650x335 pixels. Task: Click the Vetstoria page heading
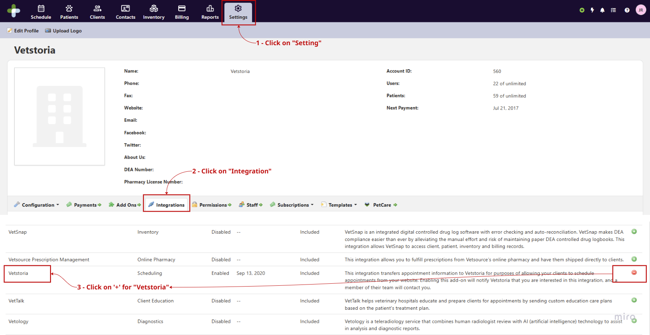pyautogui.click(x=35, y=50)
